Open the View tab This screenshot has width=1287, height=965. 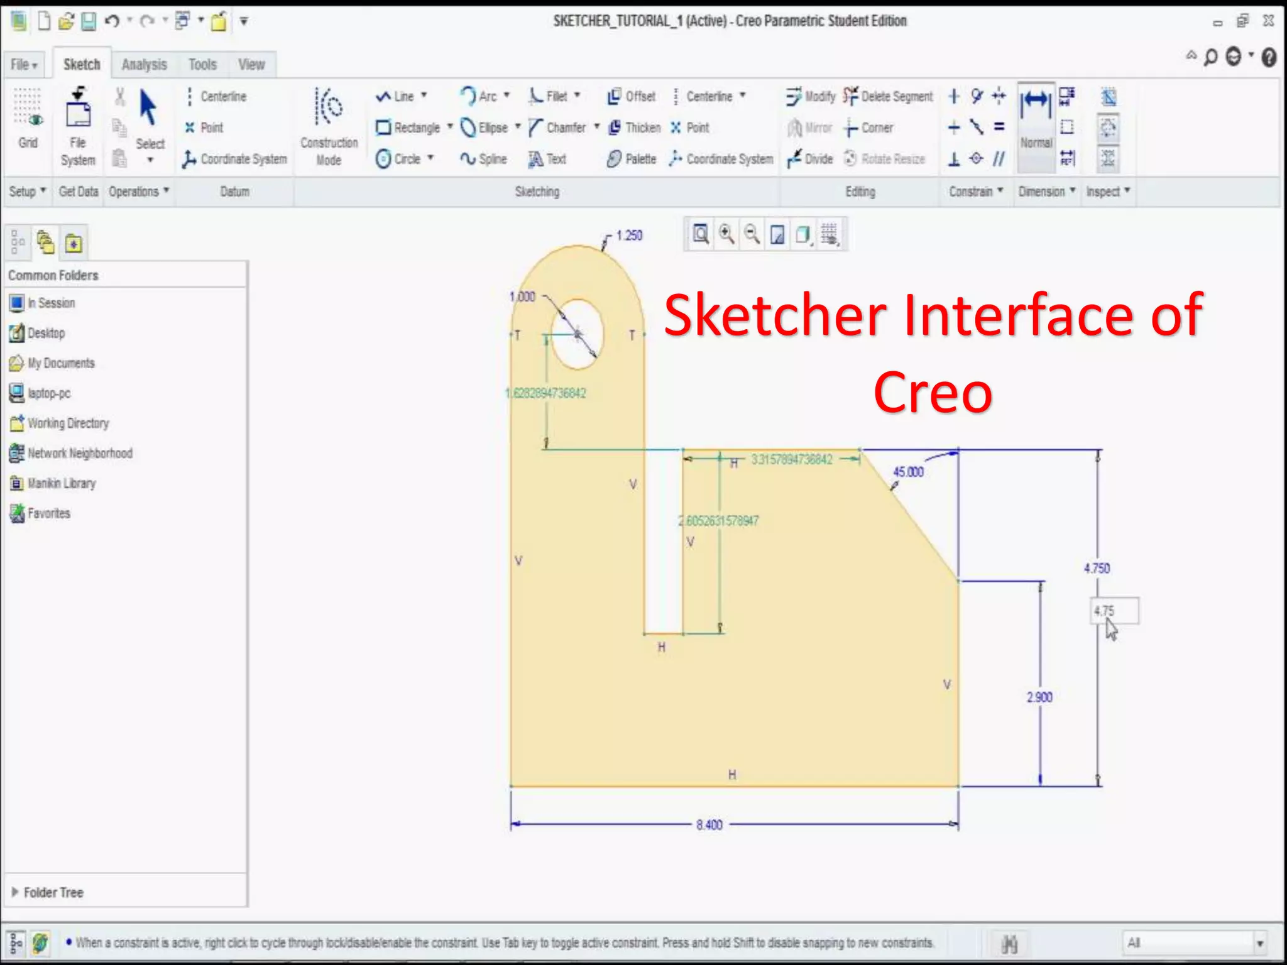pos(251,64)
